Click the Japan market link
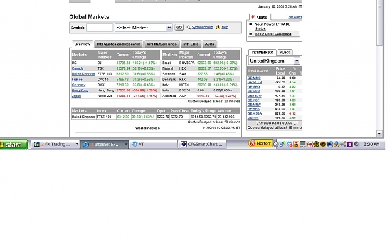 pyautogui.click(x=77, y=96)
